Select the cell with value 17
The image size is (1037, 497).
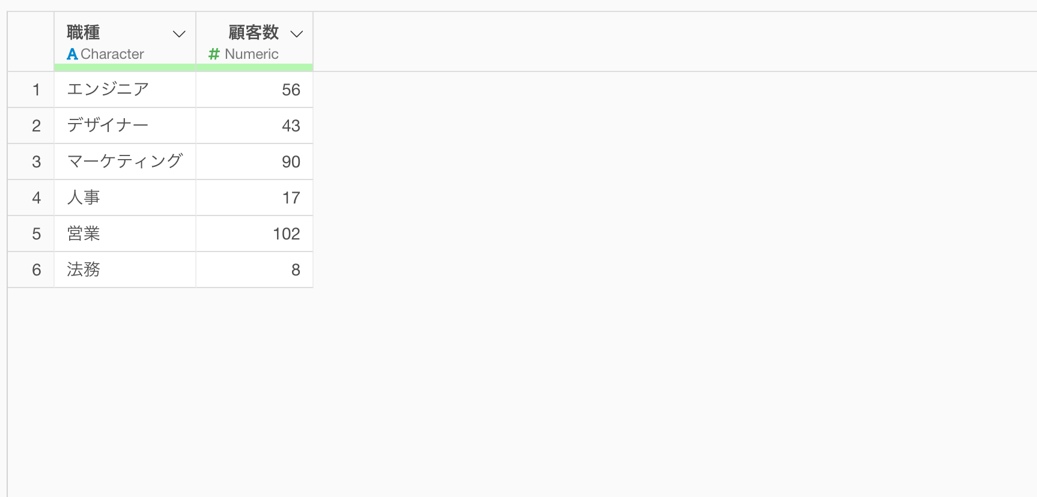[254, 197]
